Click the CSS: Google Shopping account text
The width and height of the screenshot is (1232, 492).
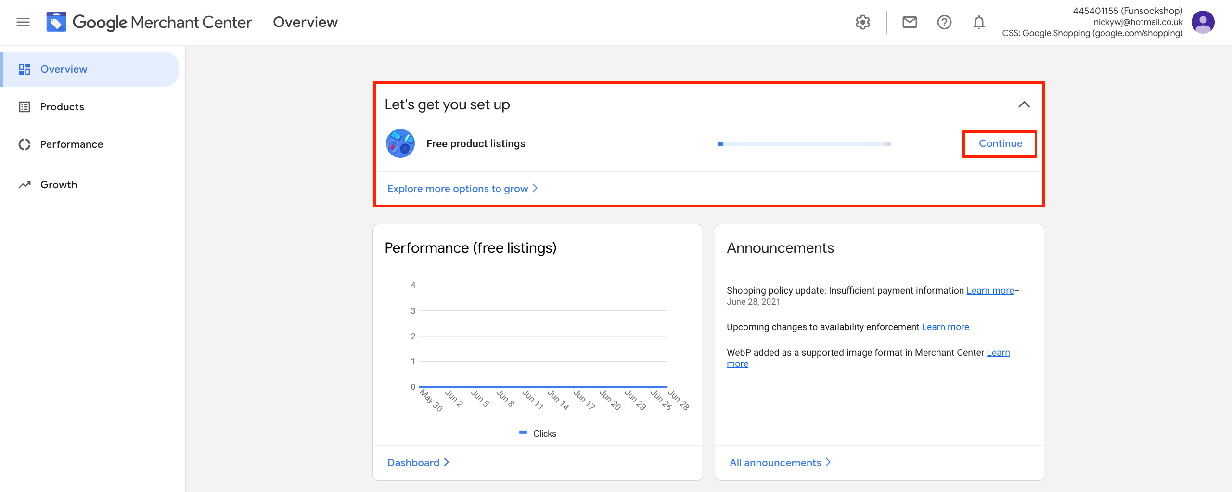1092,33
